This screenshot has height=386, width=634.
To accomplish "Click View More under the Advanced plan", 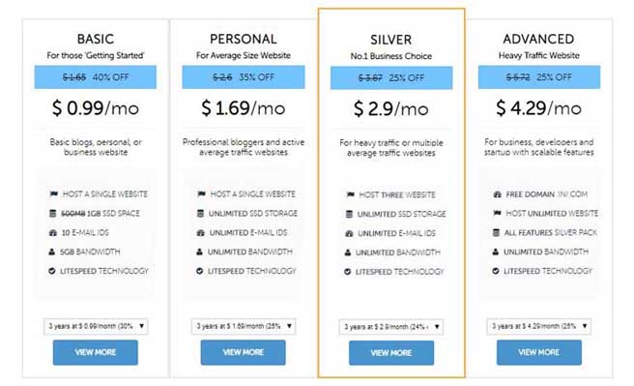I will click(x=539, y=352).
